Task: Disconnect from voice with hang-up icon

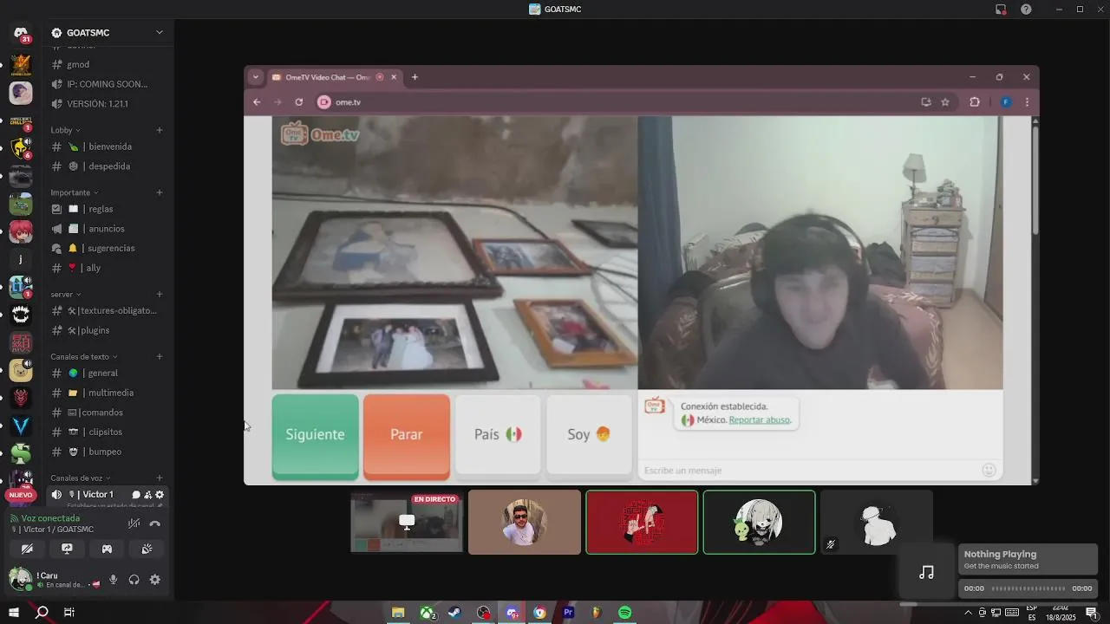Action: pyautogui.click(x=155, y=523)
